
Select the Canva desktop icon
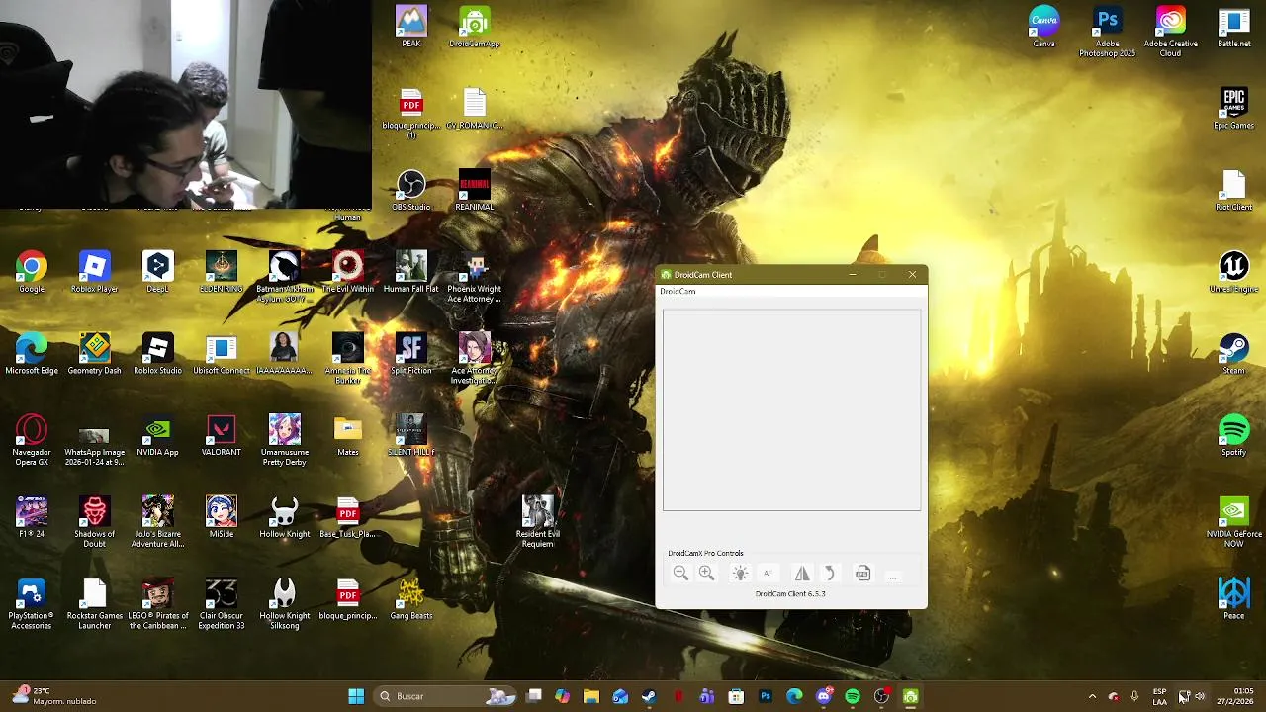tap(1044, 27)
